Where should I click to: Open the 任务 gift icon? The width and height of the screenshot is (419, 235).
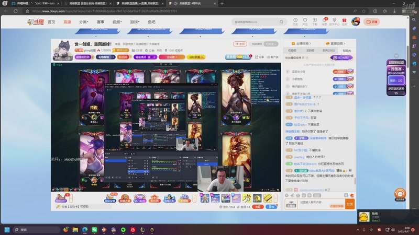point(344,21)
